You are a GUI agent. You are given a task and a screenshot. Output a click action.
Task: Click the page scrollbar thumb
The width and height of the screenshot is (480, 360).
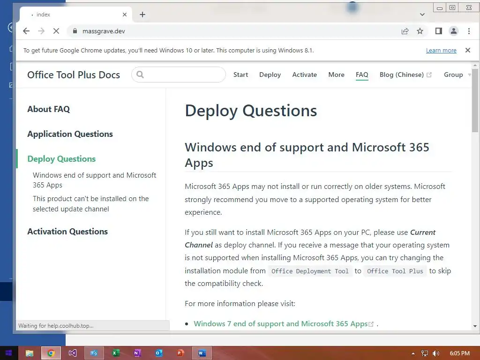475,101
